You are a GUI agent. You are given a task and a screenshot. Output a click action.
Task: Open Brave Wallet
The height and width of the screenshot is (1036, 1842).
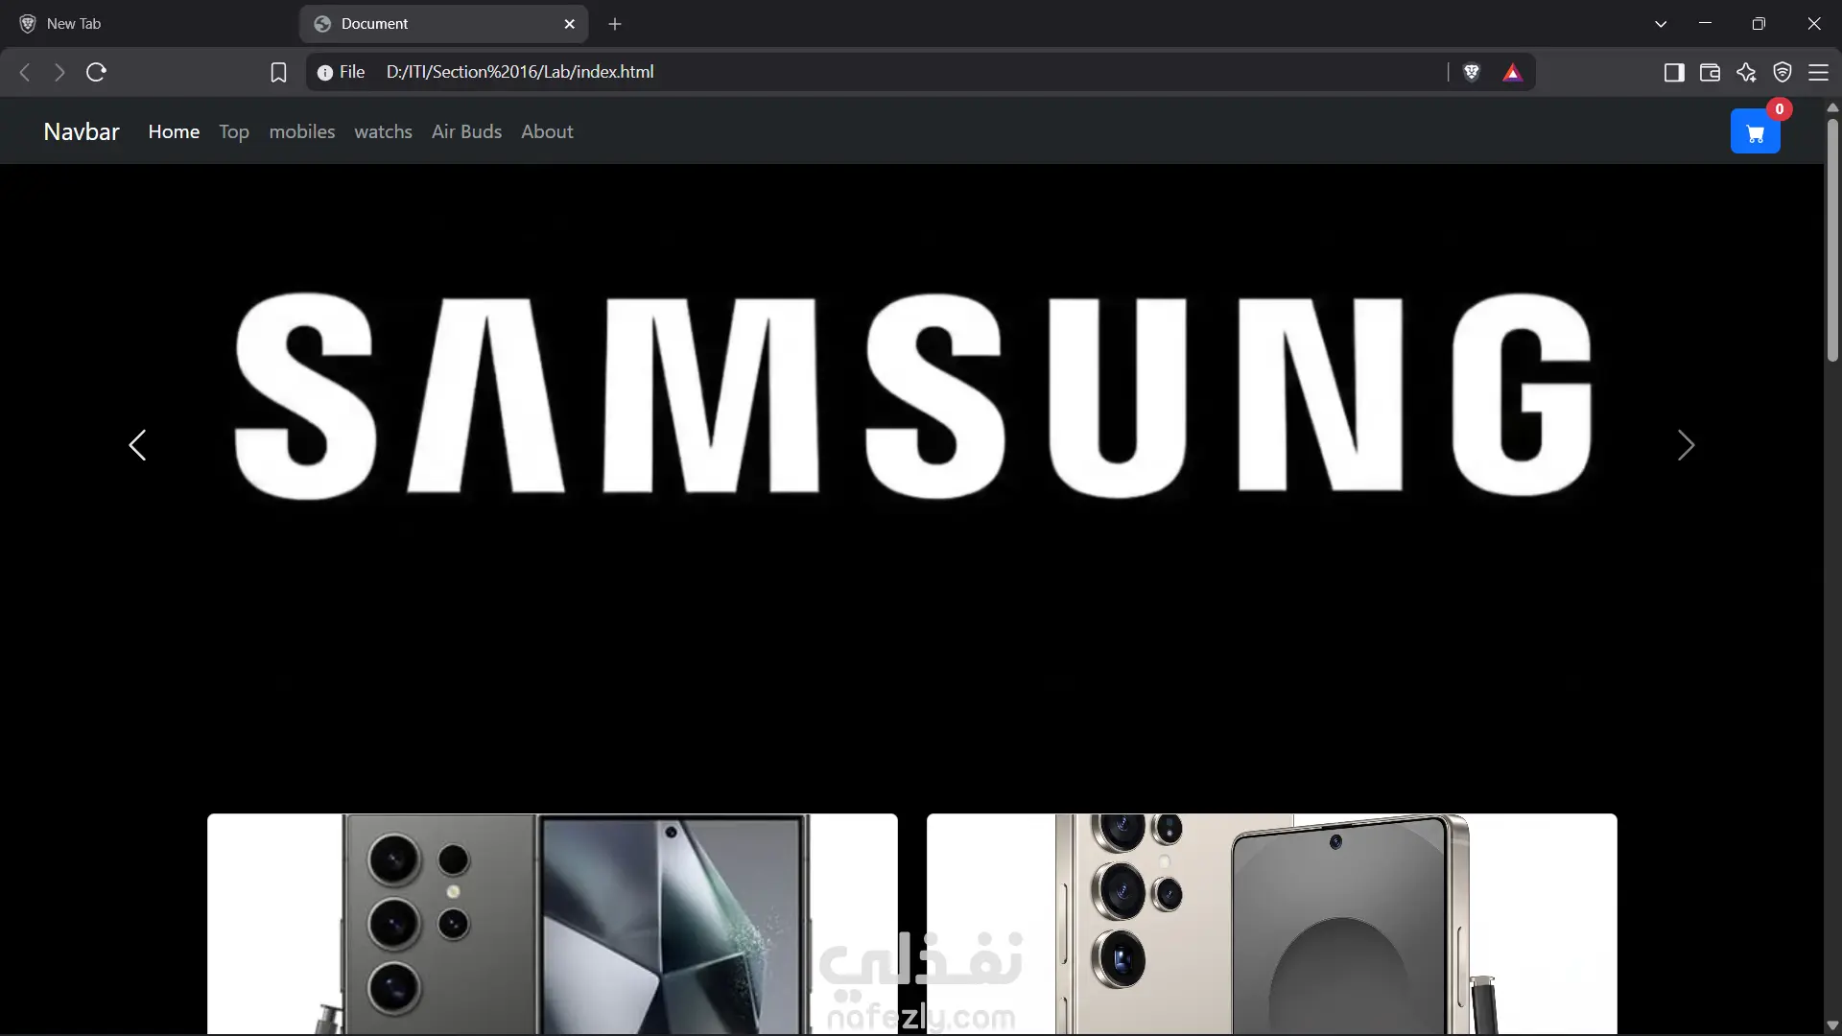tap(1710, 72)
